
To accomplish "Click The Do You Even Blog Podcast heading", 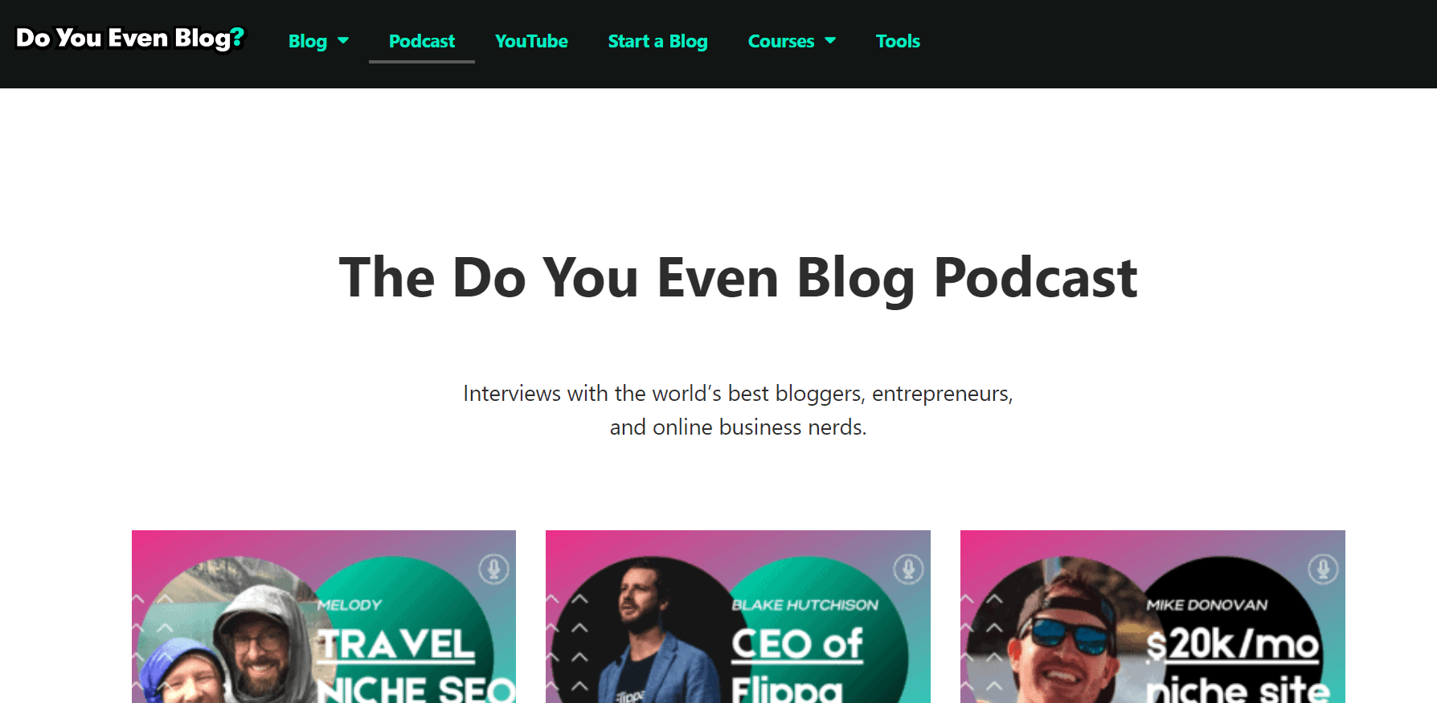I will click(738, 278).
